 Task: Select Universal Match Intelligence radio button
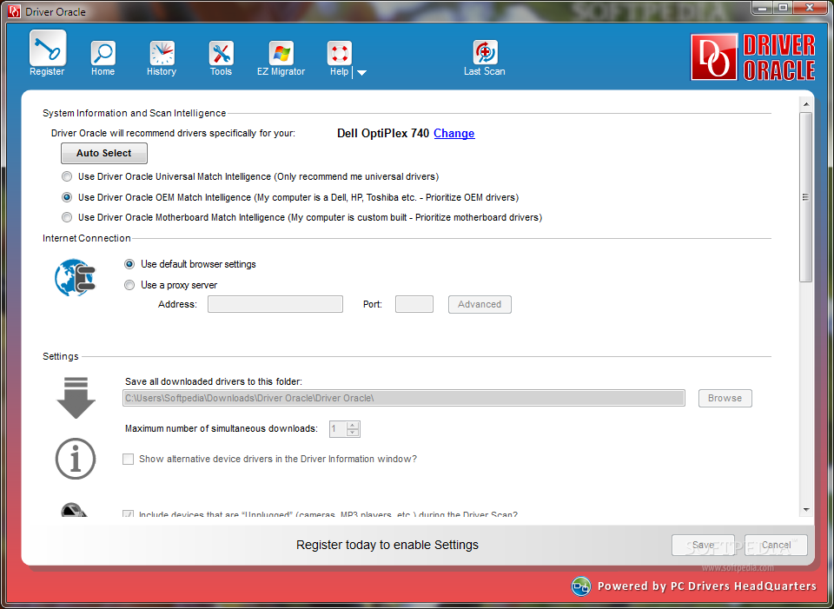(x=67, y=176)
